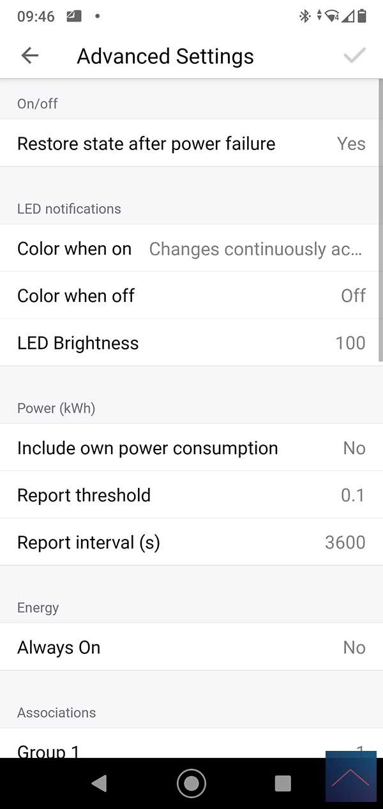Tap the Wi-Fi signal status icon

point(332,16)
